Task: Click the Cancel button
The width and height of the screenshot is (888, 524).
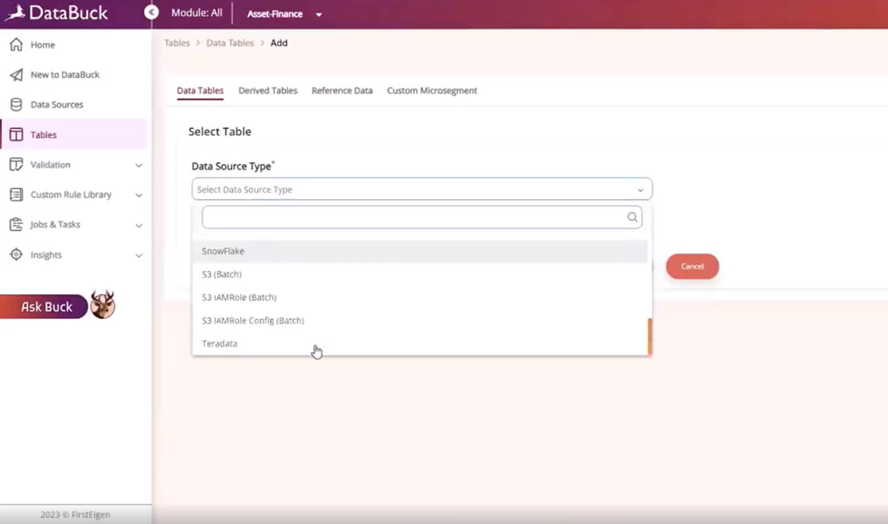Action: pyautogui.click(x=692, y=267)
